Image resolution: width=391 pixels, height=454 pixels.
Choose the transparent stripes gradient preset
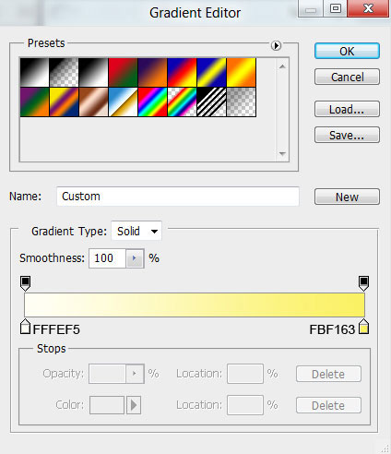[x=211, y=102]
